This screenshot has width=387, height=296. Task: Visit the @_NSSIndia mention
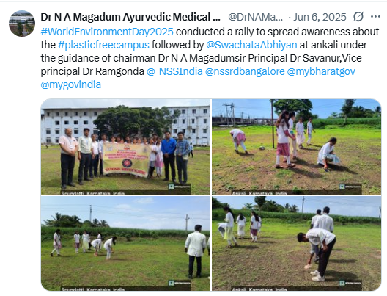(x=174, y=71)
